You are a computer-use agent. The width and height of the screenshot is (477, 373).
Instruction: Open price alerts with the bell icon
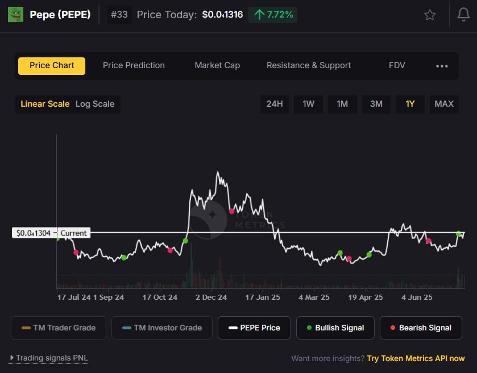pos(463,15)
